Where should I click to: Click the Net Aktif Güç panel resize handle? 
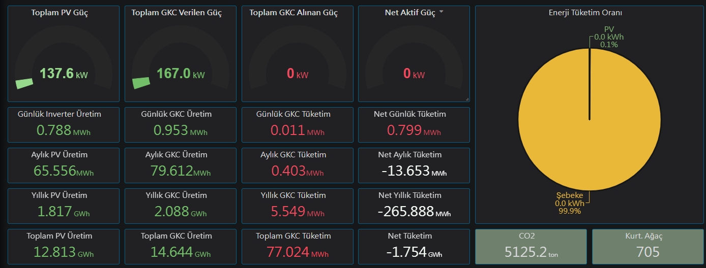point(467,99)
